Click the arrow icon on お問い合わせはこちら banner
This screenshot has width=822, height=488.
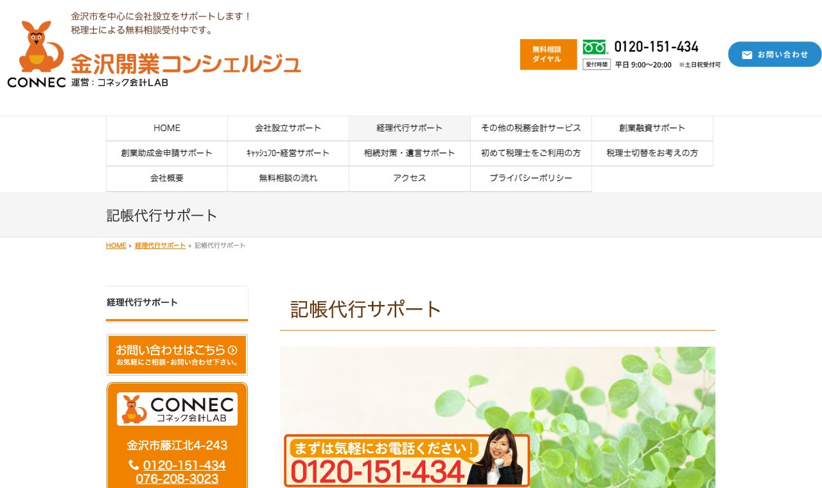[x=232, y=350]
